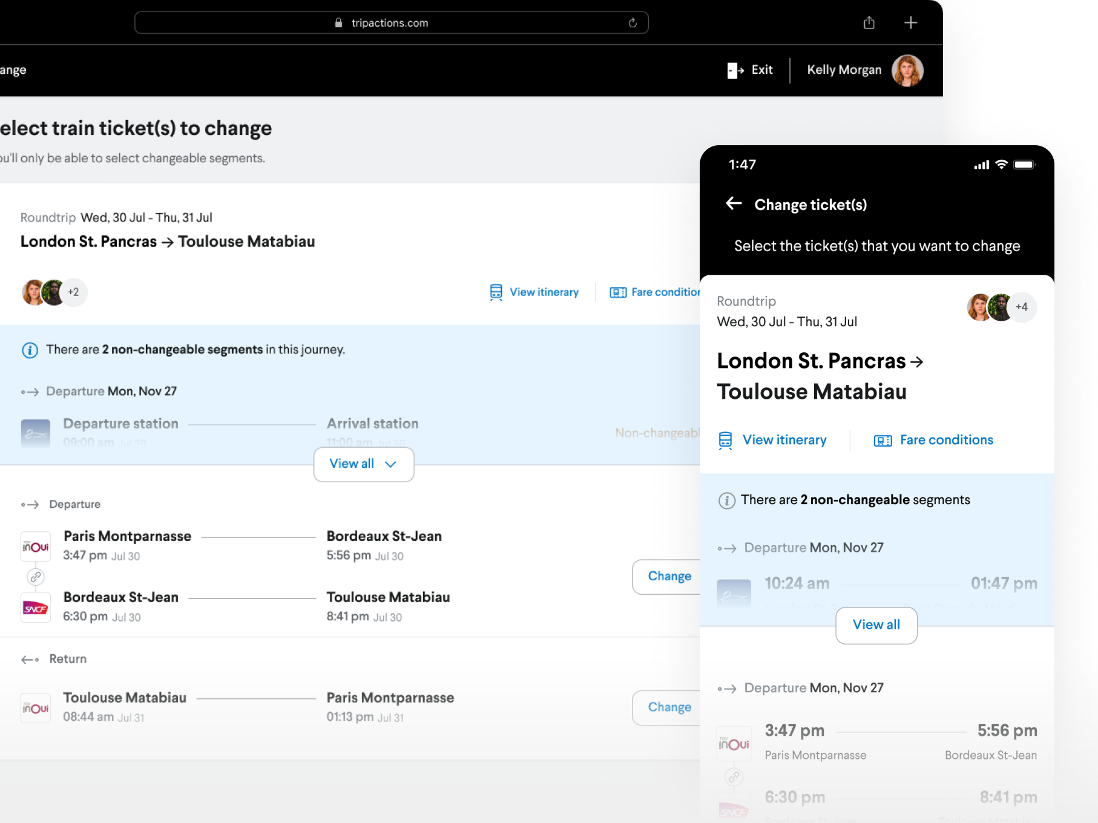Click the Exit icon in header

pyautogui.click(x=735, y=70)
